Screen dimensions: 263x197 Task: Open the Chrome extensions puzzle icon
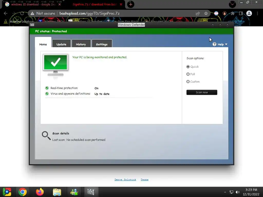[233, 13]
